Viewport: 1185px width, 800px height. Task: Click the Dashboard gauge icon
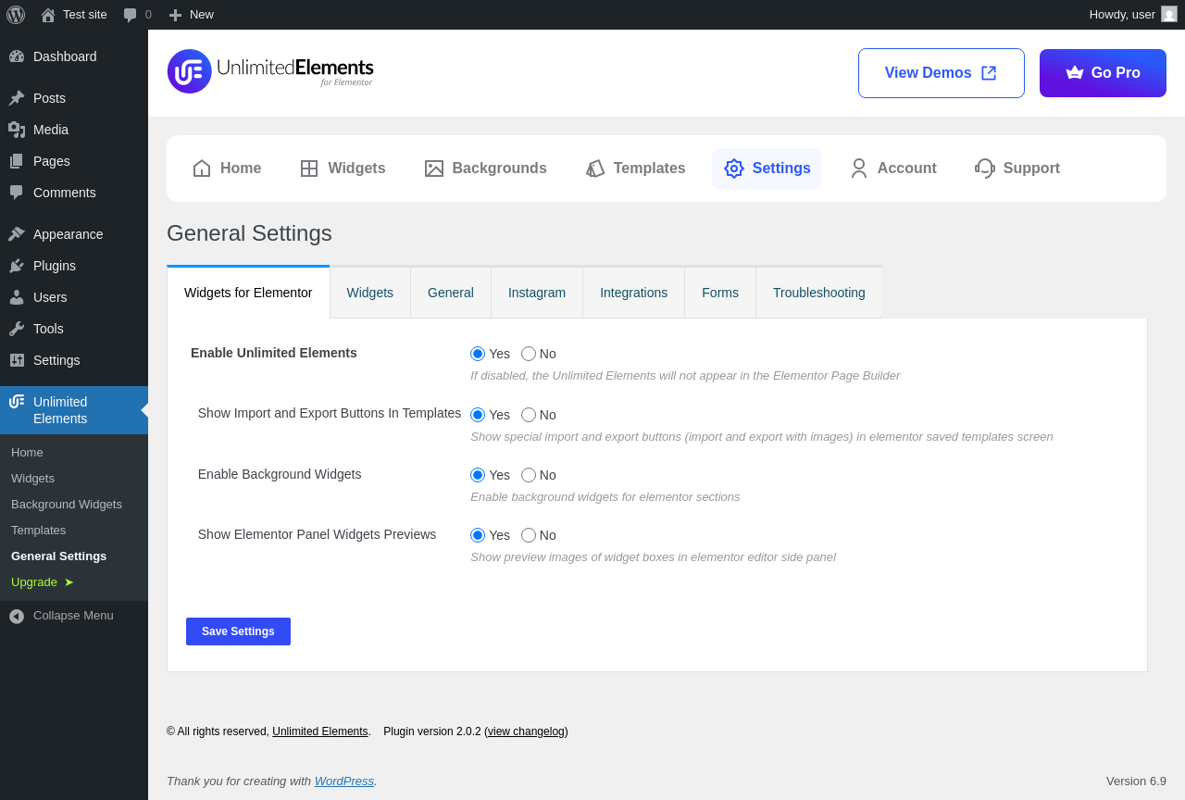coord(17,56)
